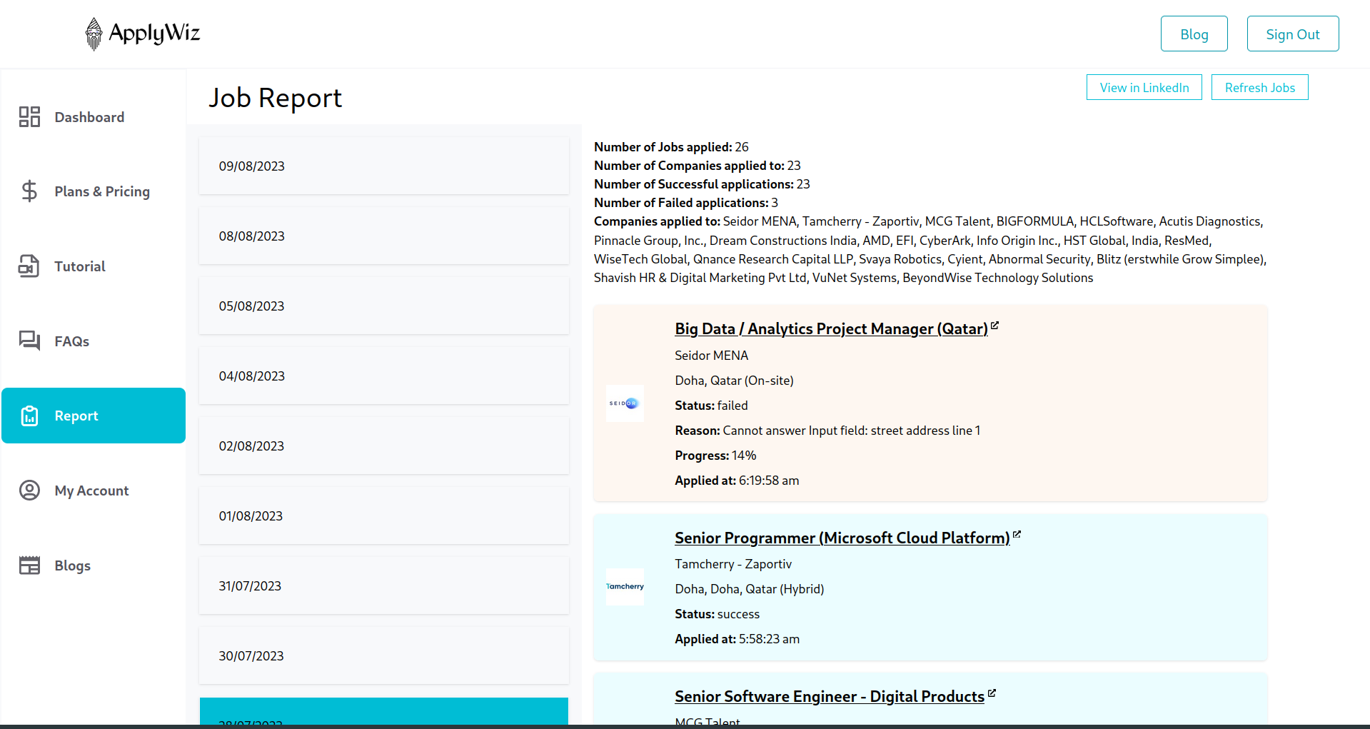Select the 31/07/2023 report date
This screenshot has height=729, width=1370.
384,585
